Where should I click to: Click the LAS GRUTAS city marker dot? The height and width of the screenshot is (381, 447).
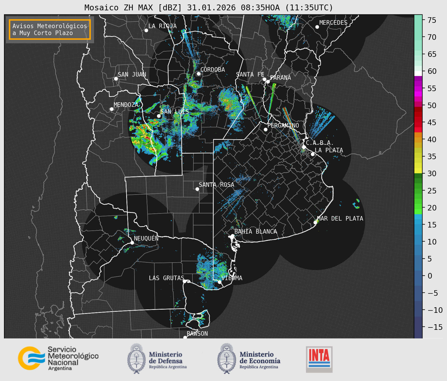[x=185, y=281]
